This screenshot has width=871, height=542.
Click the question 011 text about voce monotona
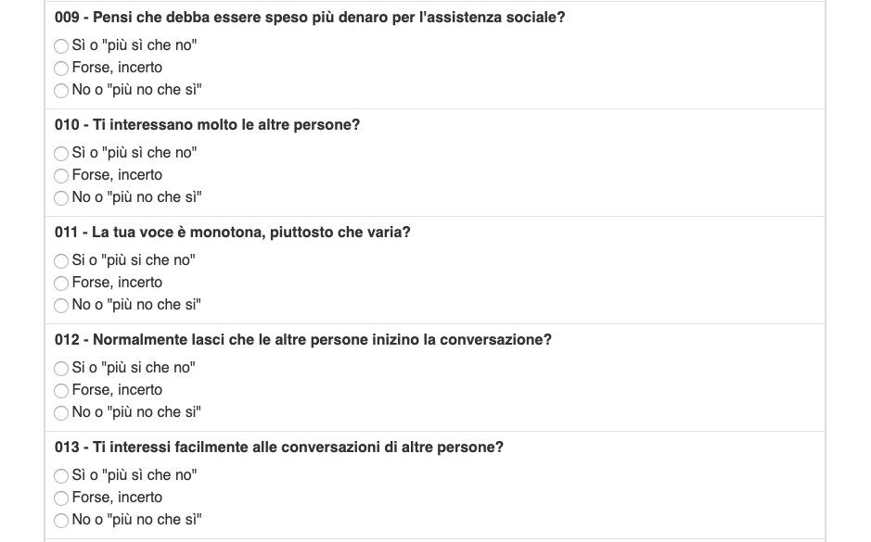pos(232,233)
